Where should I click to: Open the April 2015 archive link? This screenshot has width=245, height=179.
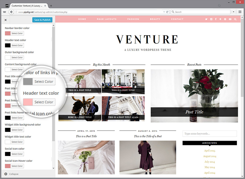click(210, 151)
